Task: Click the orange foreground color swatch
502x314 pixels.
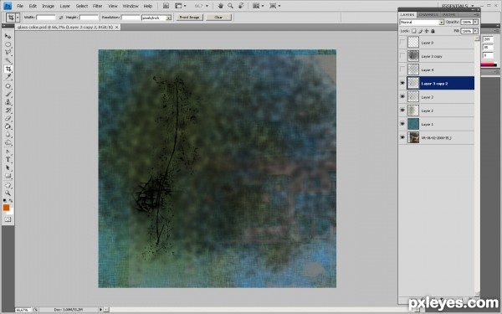Action: coord(6,208)
